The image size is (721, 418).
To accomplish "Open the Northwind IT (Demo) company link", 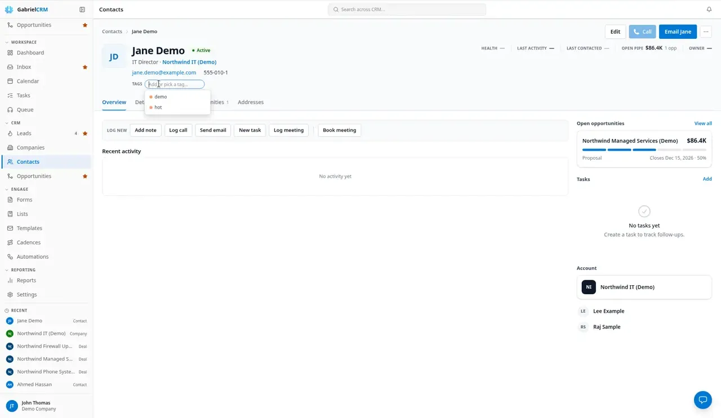I will pos(189,62).
